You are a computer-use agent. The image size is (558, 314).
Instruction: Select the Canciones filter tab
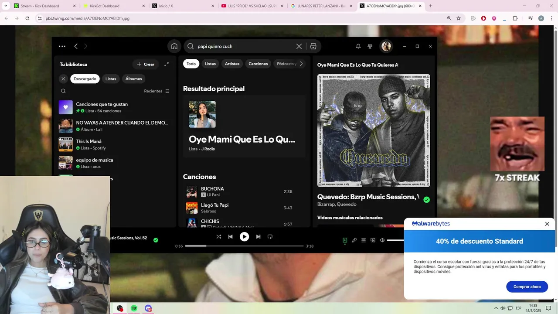point(258,64)
